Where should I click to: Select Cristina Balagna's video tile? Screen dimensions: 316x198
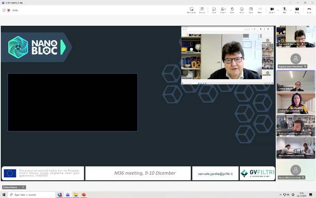[x=295, y=81]
